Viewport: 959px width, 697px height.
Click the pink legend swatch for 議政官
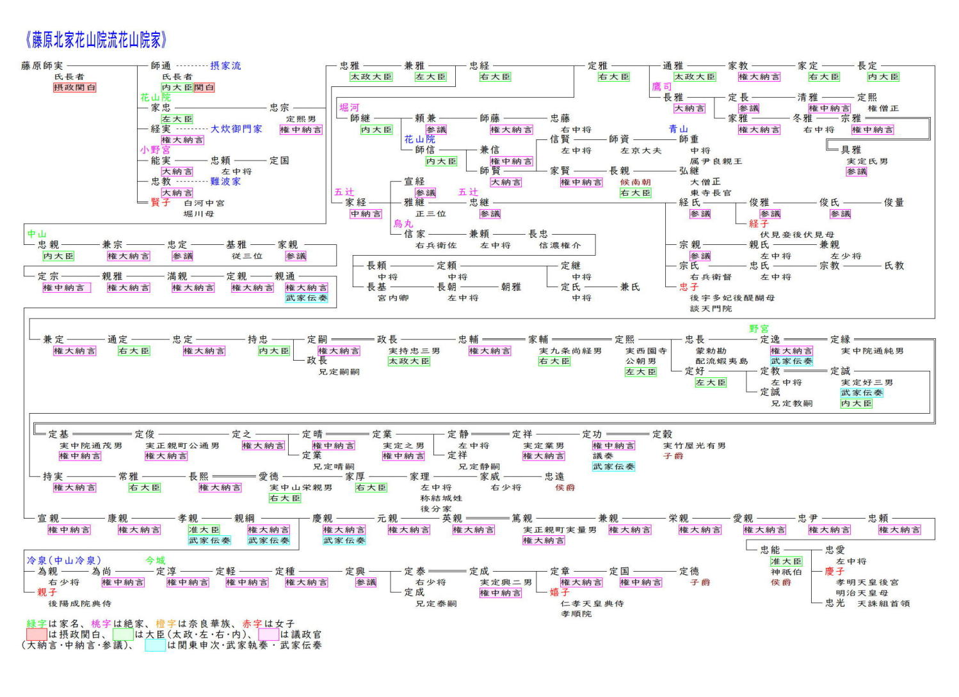point(268,634)
